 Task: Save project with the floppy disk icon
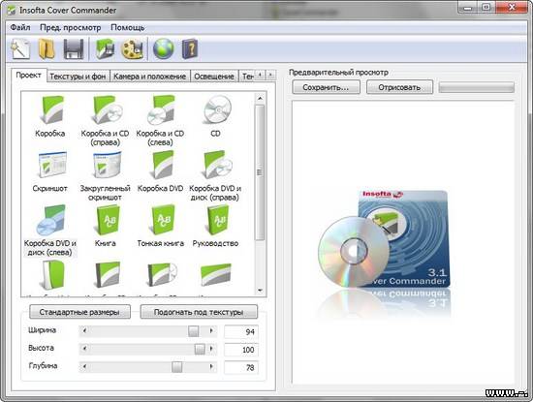point(74,49)
